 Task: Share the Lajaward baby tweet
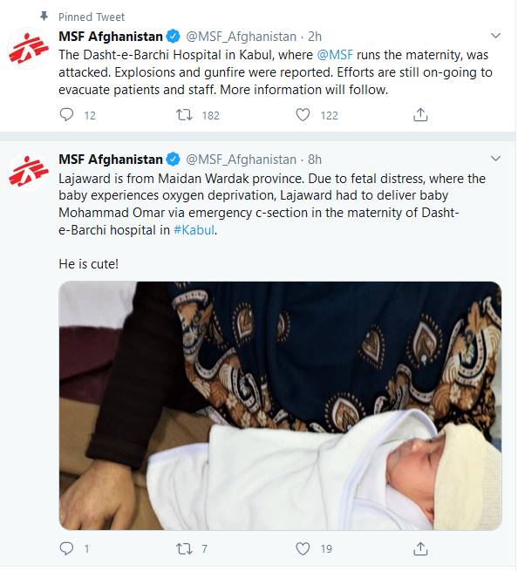coord(420,548)
